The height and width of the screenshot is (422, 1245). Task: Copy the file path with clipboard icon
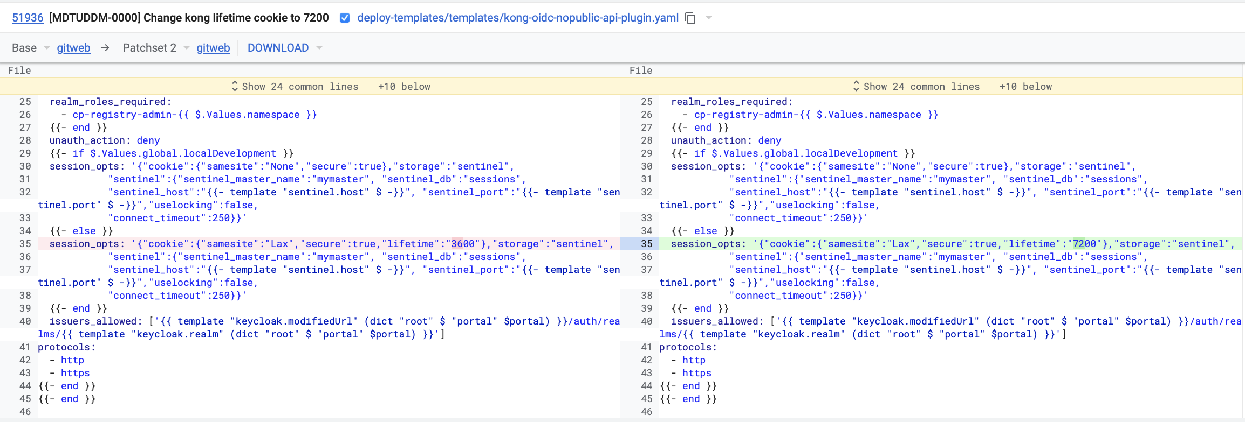coord(690,18)
